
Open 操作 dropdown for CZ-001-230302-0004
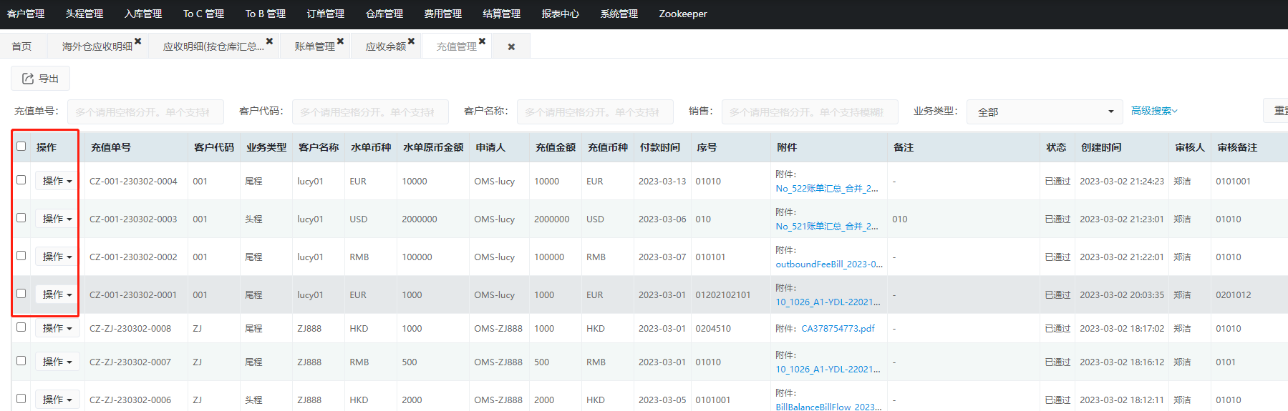point(57,181)
